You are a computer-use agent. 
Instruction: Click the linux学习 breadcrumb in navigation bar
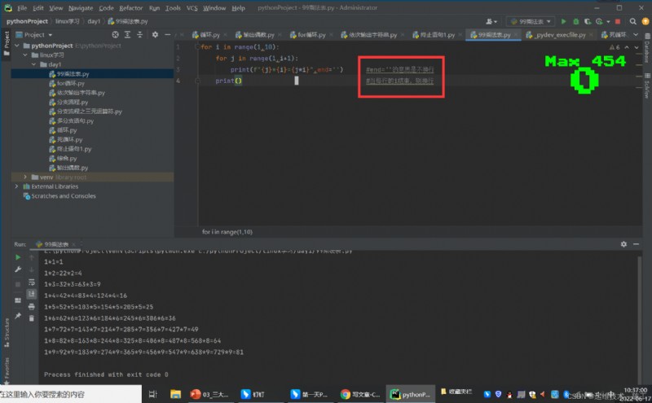67,21
